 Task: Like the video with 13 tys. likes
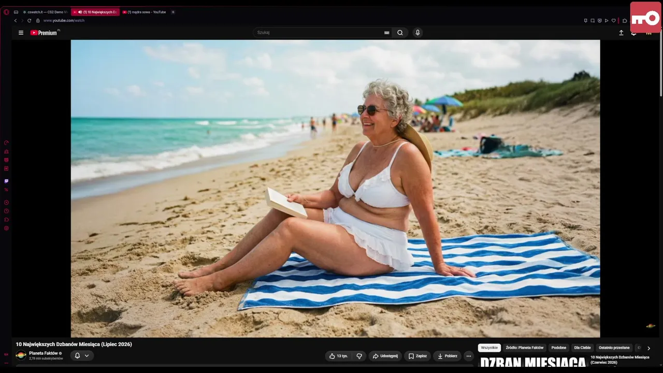[x=339, y=356]
